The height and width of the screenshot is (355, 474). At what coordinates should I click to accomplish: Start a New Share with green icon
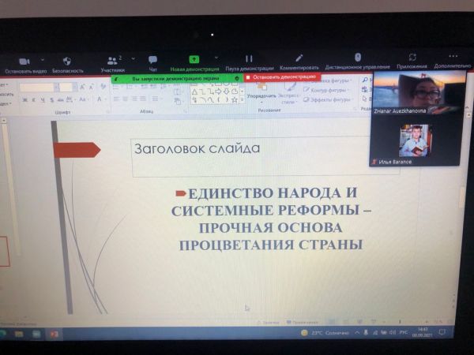point(194,59)
